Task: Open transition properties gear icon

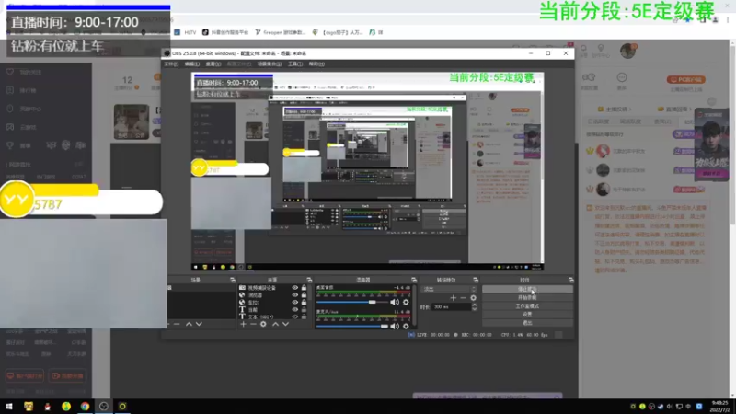Action: coord(473,297)
